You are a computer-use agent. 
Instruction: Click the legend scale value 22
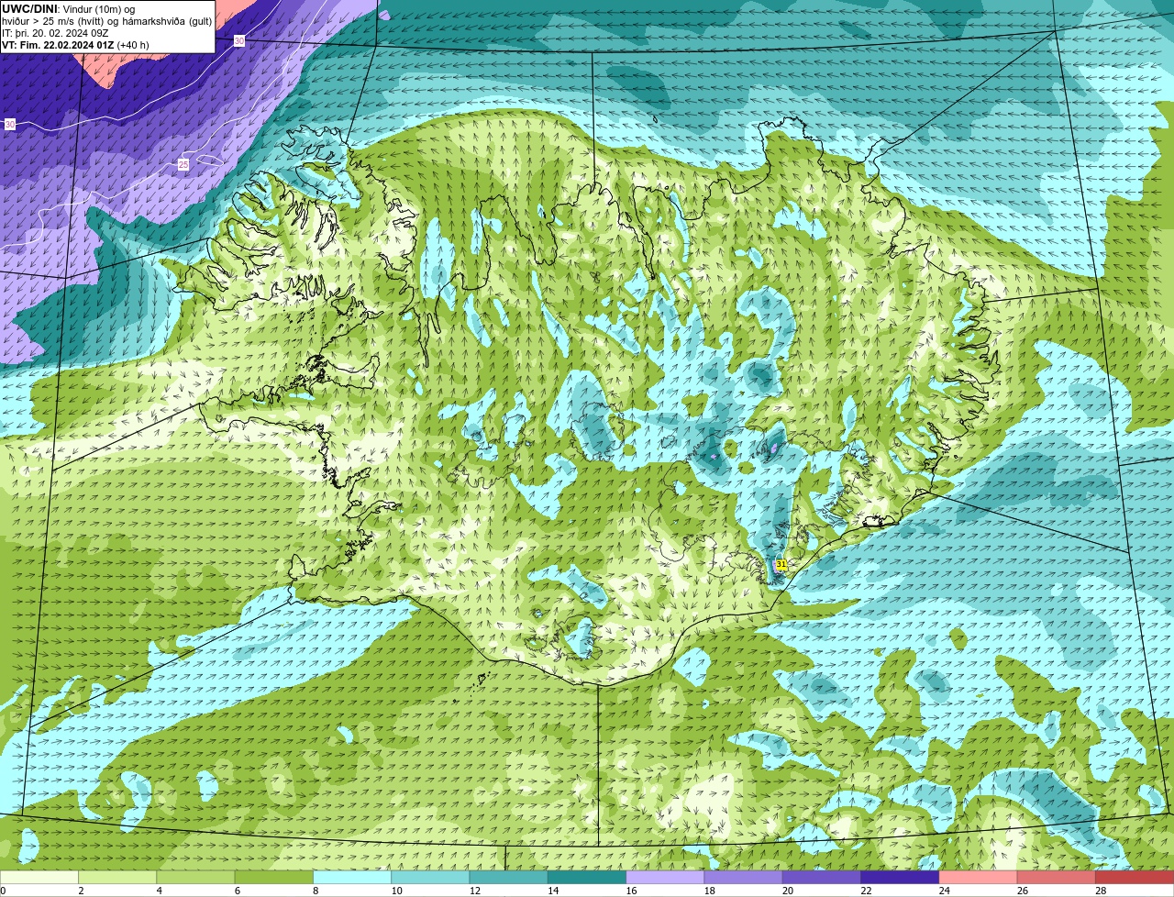click(x=866, y=891)
